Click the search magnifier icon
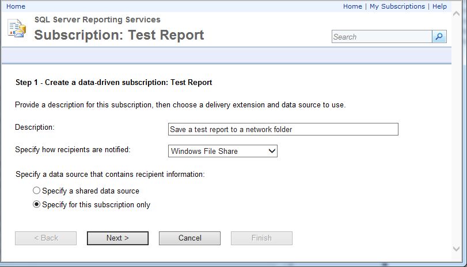 click(439, 37)
